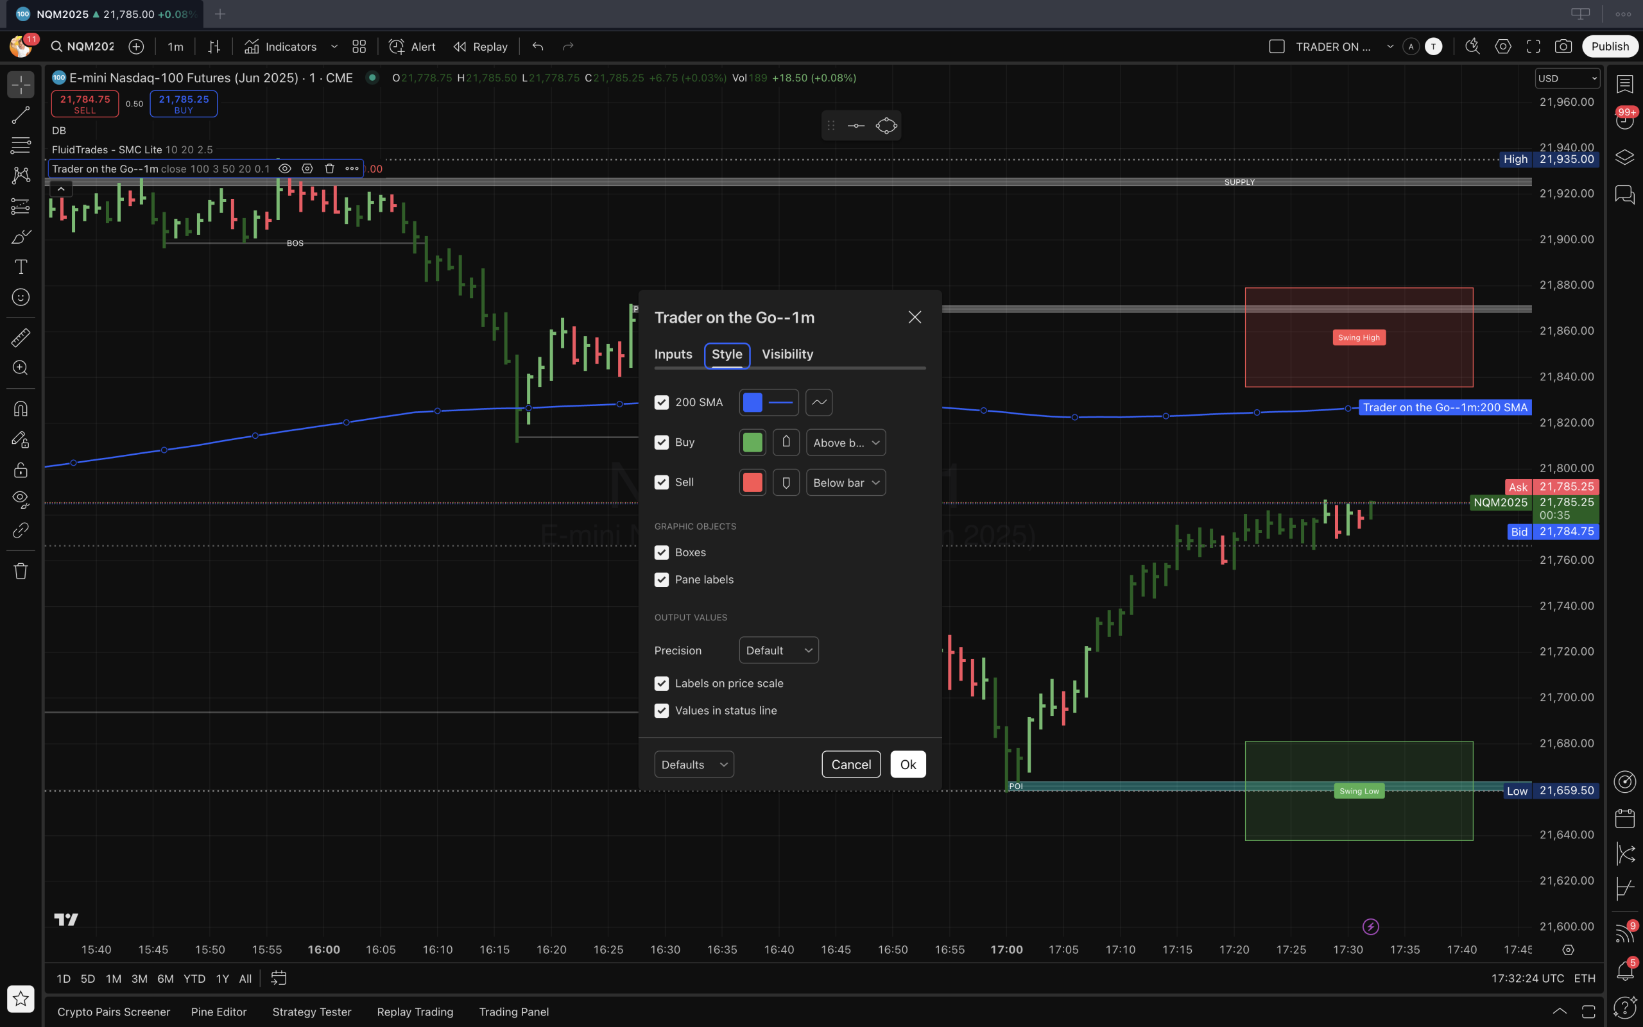This screenshot has height=1027, width=1643.
Task: Toggle the layout save checkbox near TRADER ON
Action: pos(1277,46)
